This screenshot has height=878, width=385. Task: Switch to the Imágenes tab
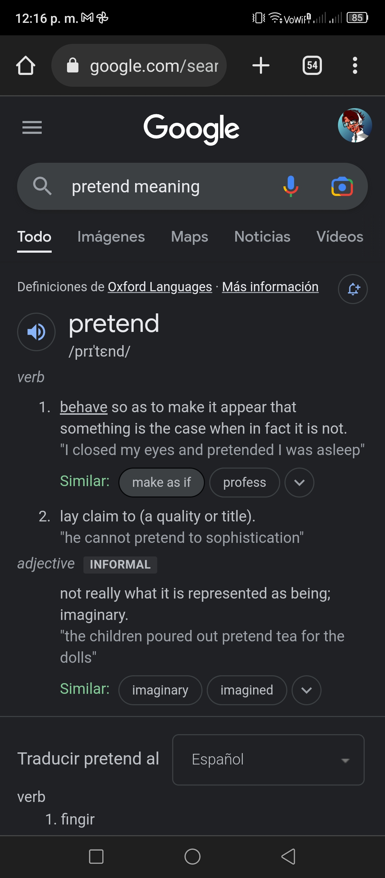[111, 237]
